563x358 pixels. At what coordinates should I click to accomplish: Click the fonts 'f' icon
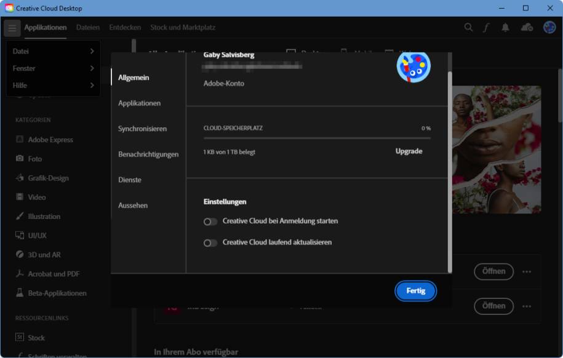[x=486, y=28]
